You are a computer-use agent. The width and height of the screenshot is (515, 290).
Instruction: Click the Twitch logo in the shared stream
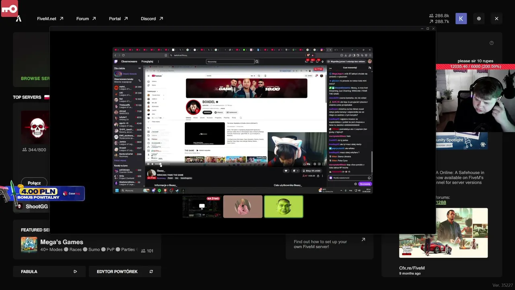(116, 62)
